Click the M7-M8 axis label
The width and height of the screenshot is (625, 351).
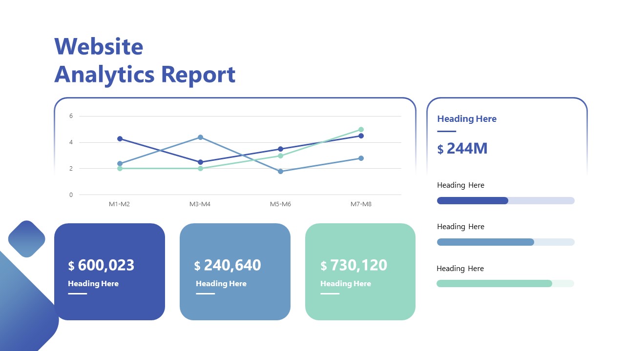[361, 204]
